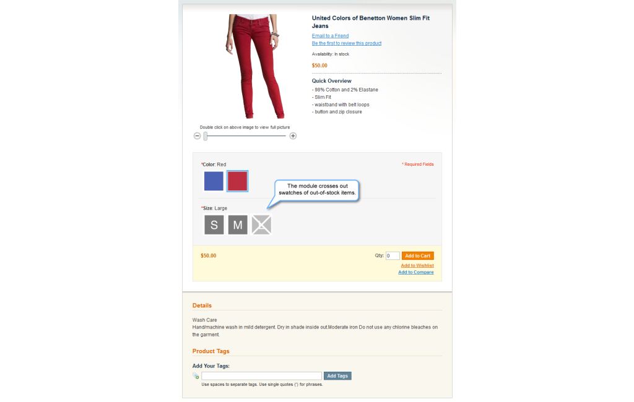Click the Add to Compare link
This screenshot has width=634, height=402.
pyautogui.click(x=415, y=272)
